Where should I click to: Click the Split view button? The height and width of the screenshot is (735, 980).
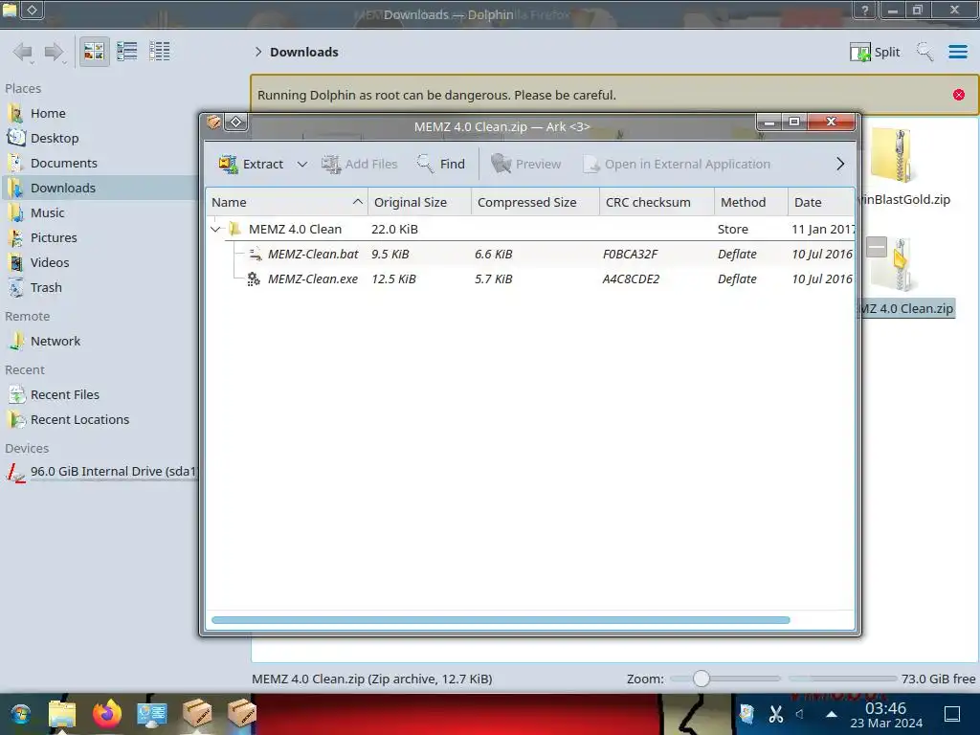coord(875,52)
